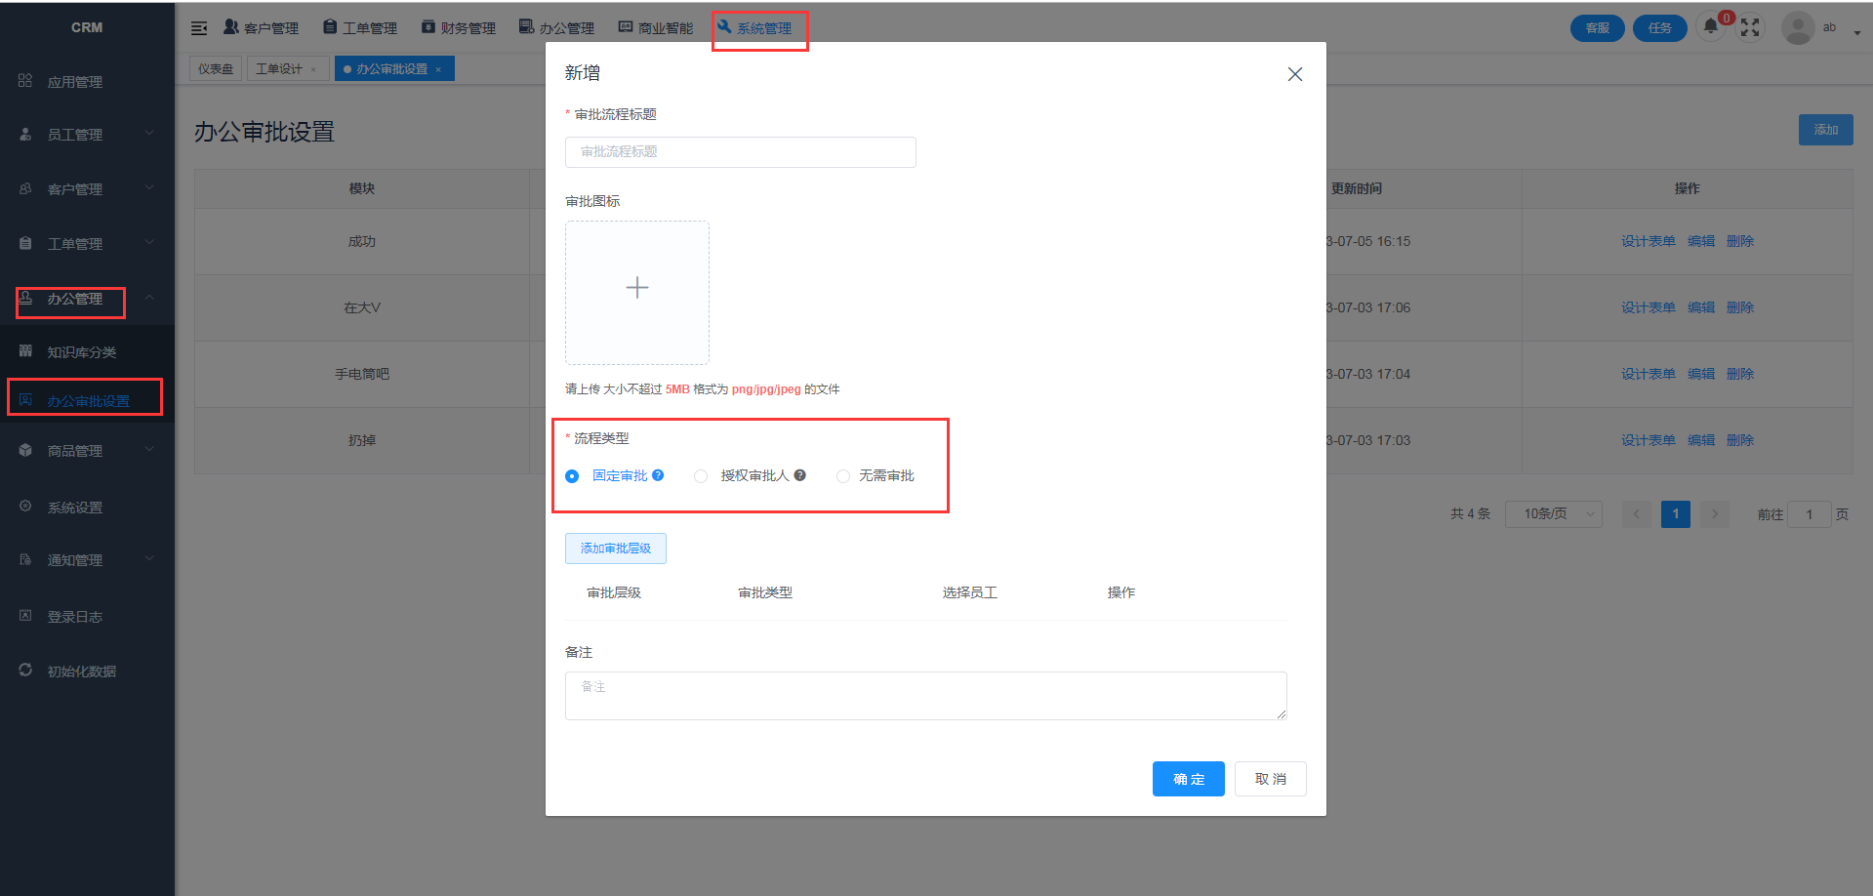Open the 财务管理 top menu
Viewport: 1873px width, 896px height.
click(459, 28)
